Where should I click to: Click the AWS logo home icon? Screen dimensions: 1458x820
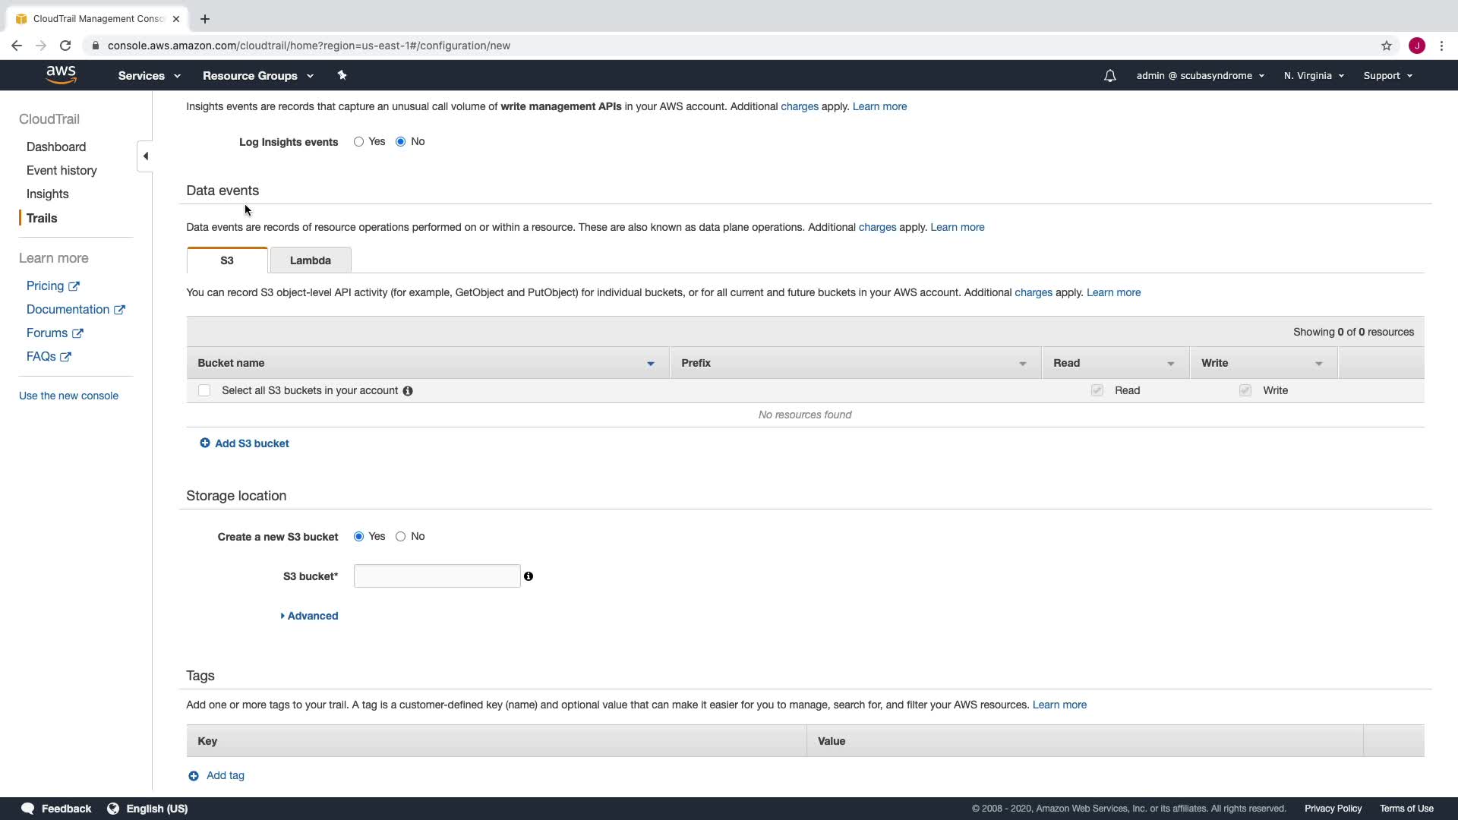point(61,74)
